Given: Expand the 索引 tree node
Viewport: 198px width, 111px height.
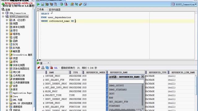Looking at the screenshot, I should coord(7,30).
